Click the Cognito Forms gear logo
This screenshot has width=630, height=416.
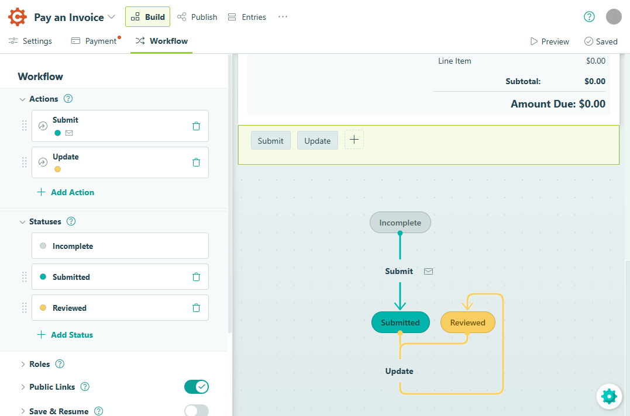coord(18,17)
